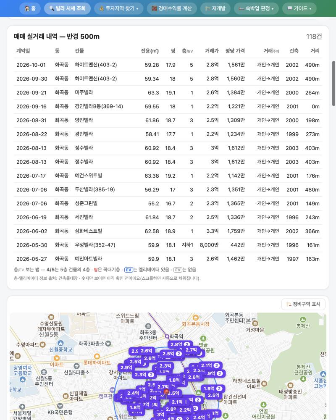
Task: Click the KB국민은행 bank icon
Action: tap(60, 406)
